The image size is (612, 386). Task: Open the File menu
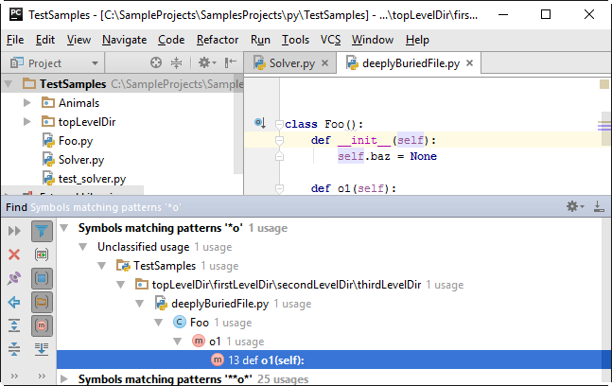(x=15, y=40)
